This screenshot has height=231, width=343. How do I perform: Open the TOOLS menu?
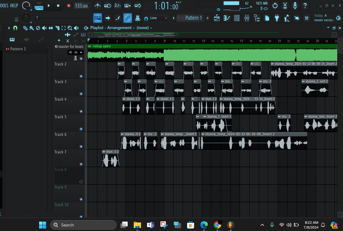coord(4,5)
